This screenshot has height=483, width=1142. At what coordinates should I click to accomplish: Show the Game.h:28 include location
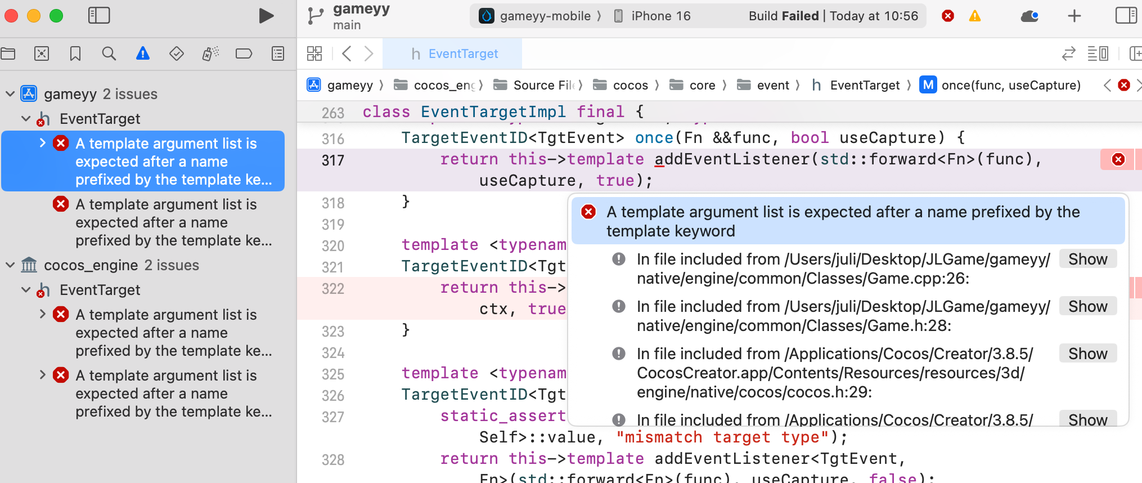click(1087, 307)
